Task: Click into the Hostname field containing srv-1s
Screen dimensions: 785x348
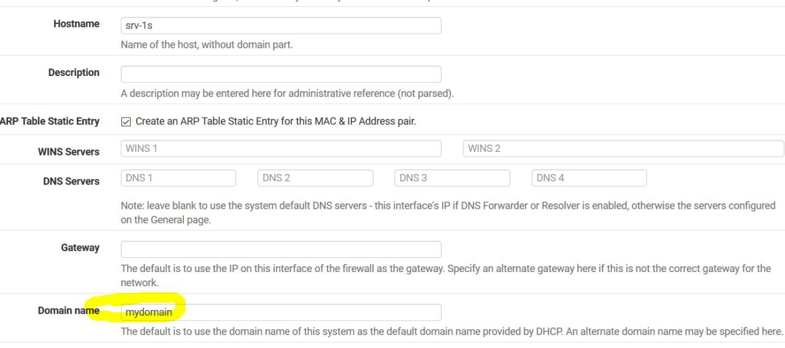Action: 281,25
